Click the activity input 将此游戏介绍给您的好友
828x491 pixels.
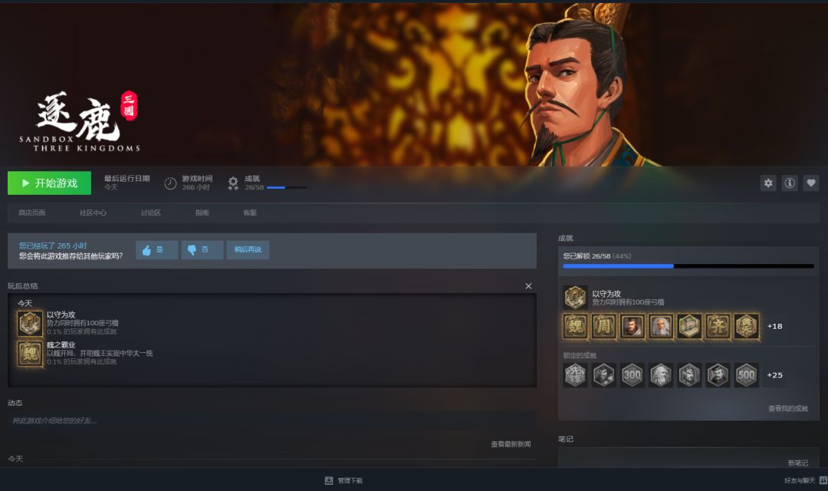coord(272,420)
